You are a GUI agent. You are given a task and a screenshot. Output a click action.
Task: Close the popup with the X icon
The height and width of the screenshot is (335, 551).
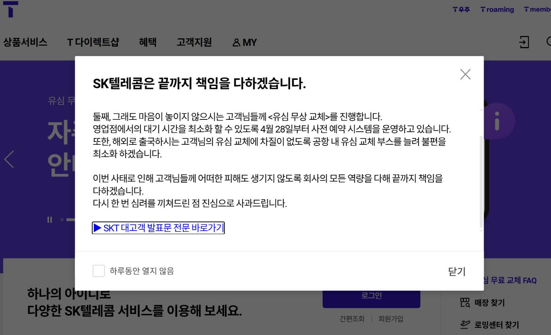[x=465, y=74]
